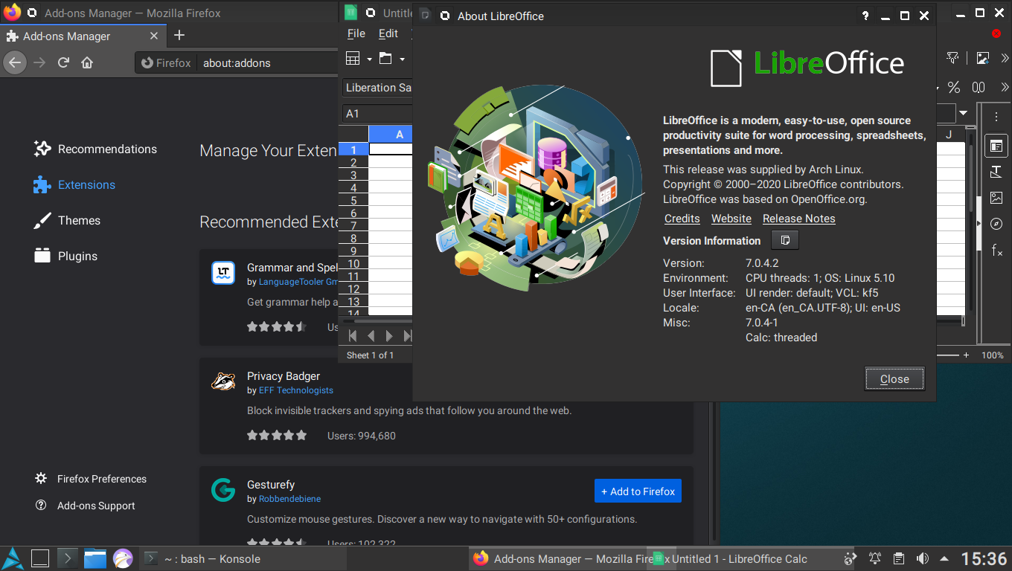Click the Firefox Reload page icon
This screenshot has height=571, width=1012.
coord(63,62)
